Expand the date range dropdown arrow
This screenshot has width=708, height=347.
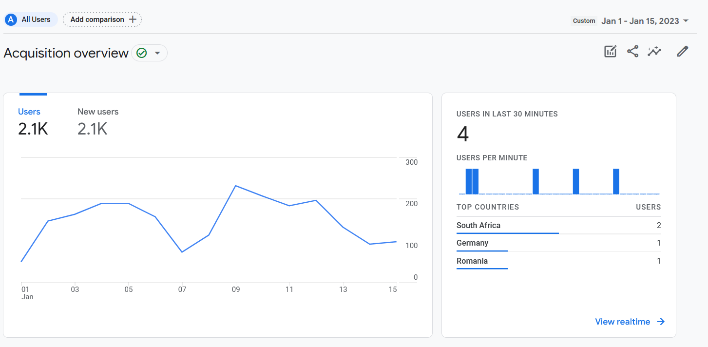(x=686, y=21)
